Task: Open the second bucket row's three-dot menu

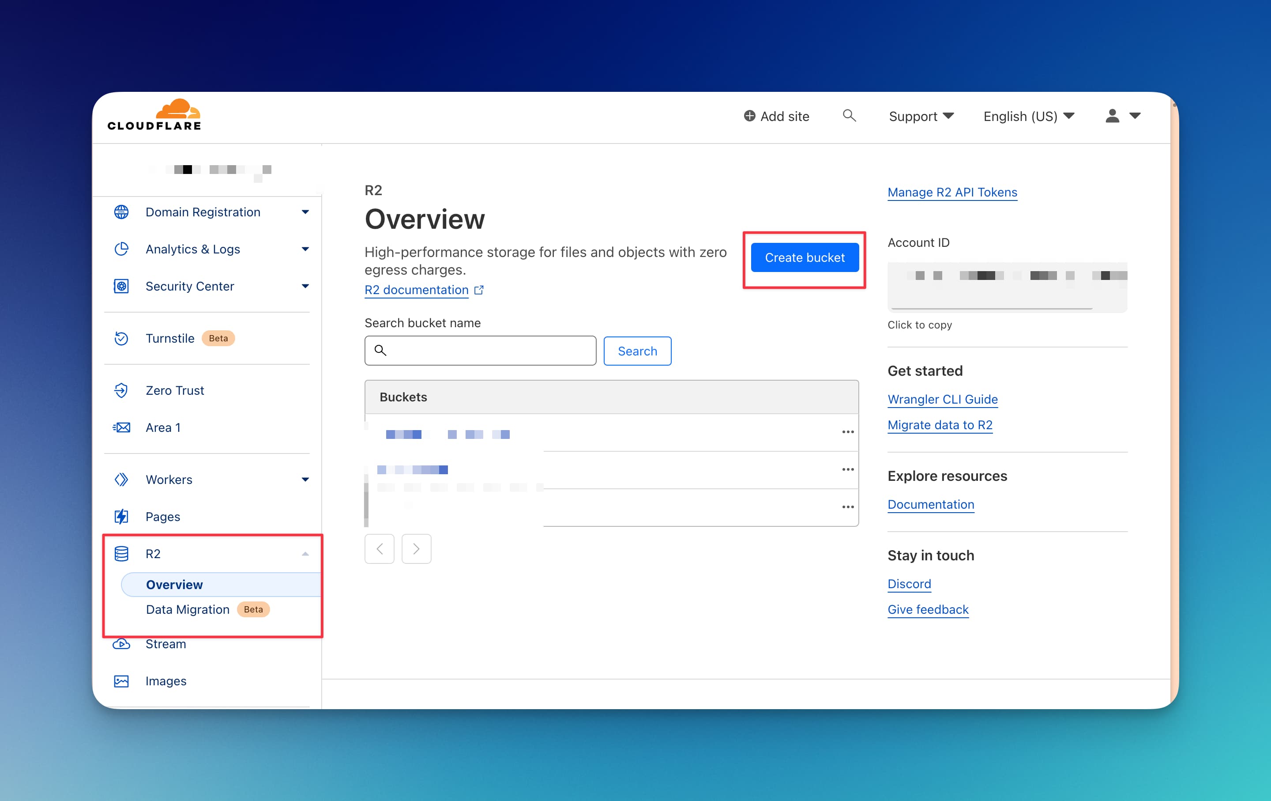Action: click(848, 469)
